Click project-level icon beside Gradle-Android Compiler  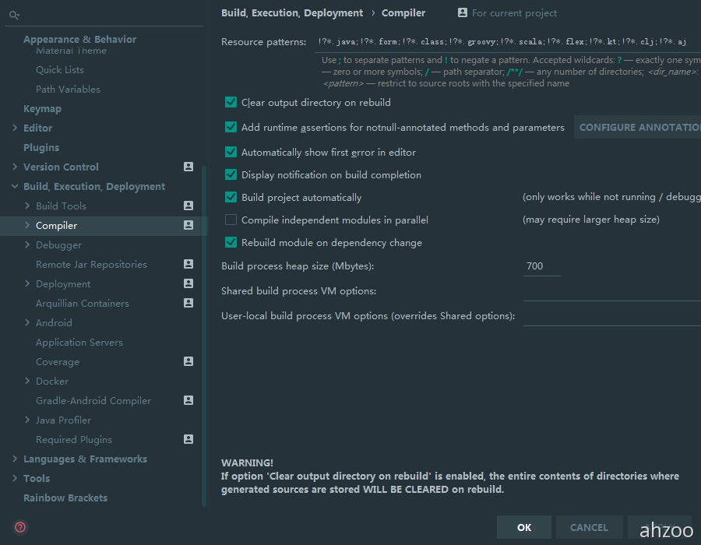[188, 400]
